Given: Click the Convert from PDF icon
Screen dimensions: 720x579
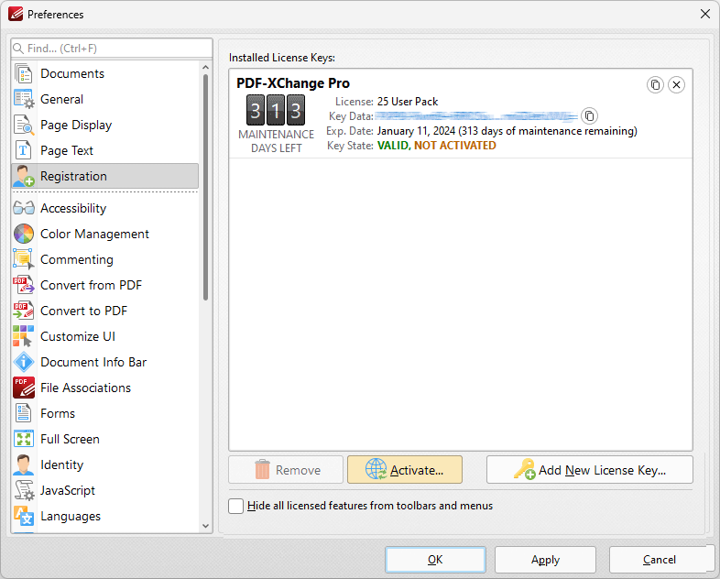Looking at the screenshot, I should 24,285.
